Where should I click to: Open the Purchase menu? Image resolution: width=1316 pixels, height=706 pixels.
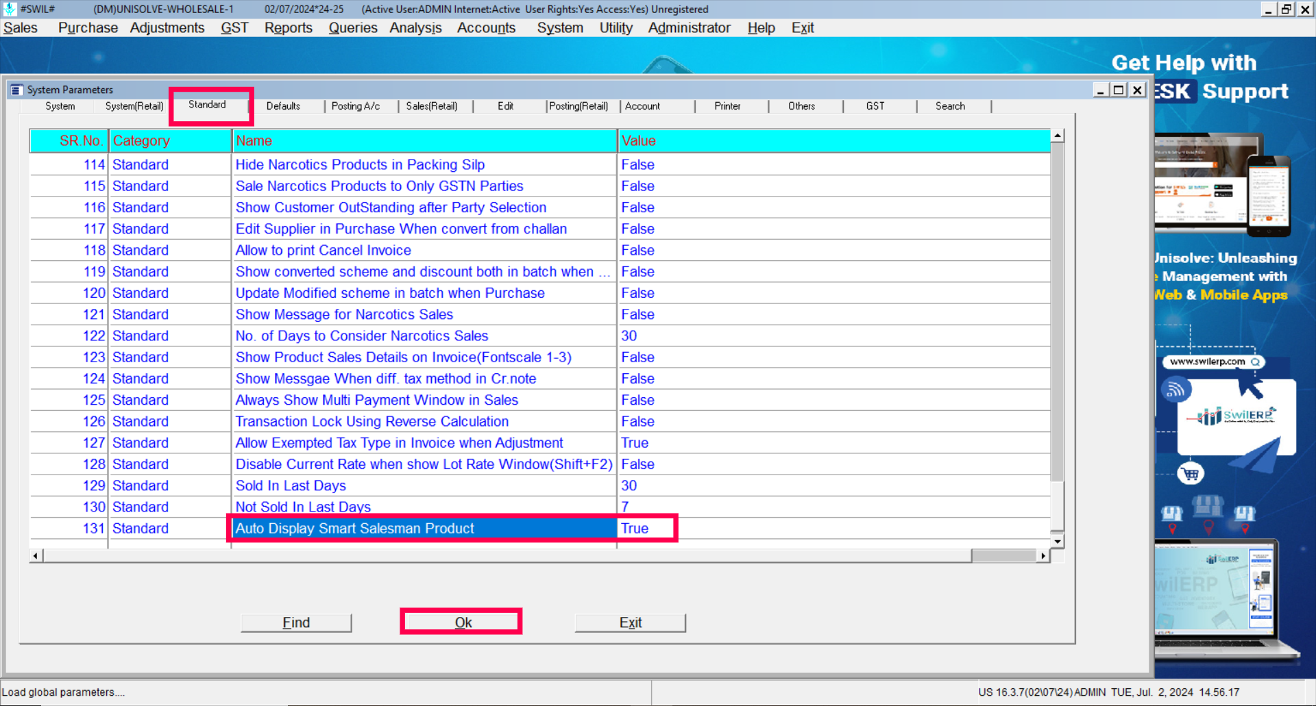click(88, 28)
